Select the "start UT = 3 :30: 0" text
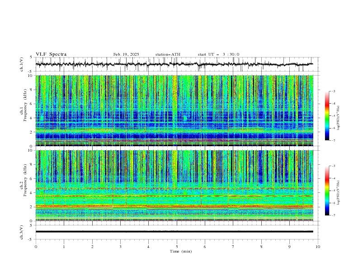Viewport: 358px width, 277px height. click(x=218, y=54)
